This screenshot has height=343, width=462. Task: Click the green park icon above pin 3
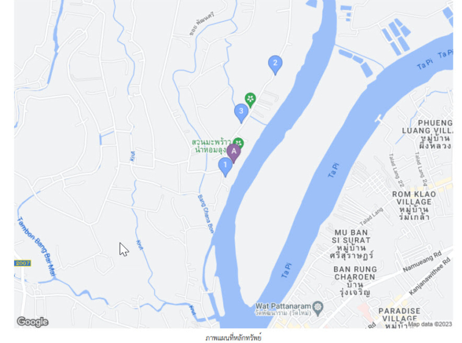point(250,100)
